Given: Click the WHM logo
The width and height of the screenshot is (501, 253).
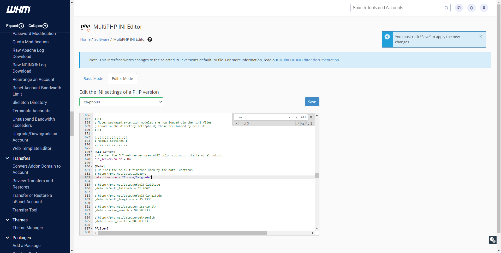Looking at the screenshot, I should tap(19, 10).
